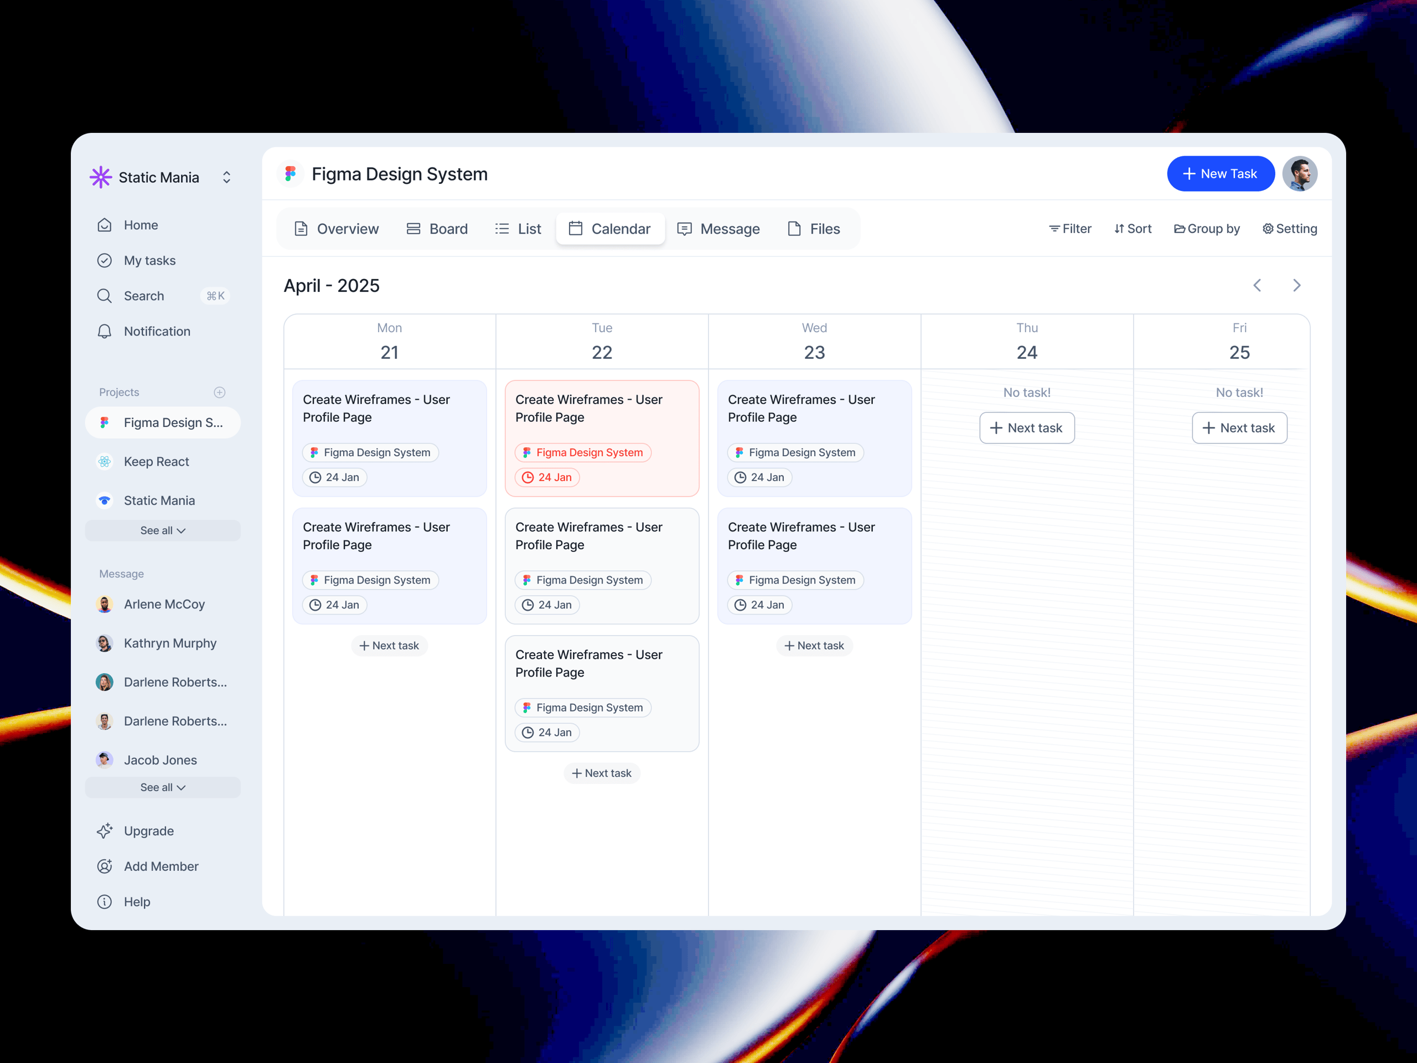Screen dimensions: 1417x1063
Task: Click red Figma Design System tag
Action: 583,452
